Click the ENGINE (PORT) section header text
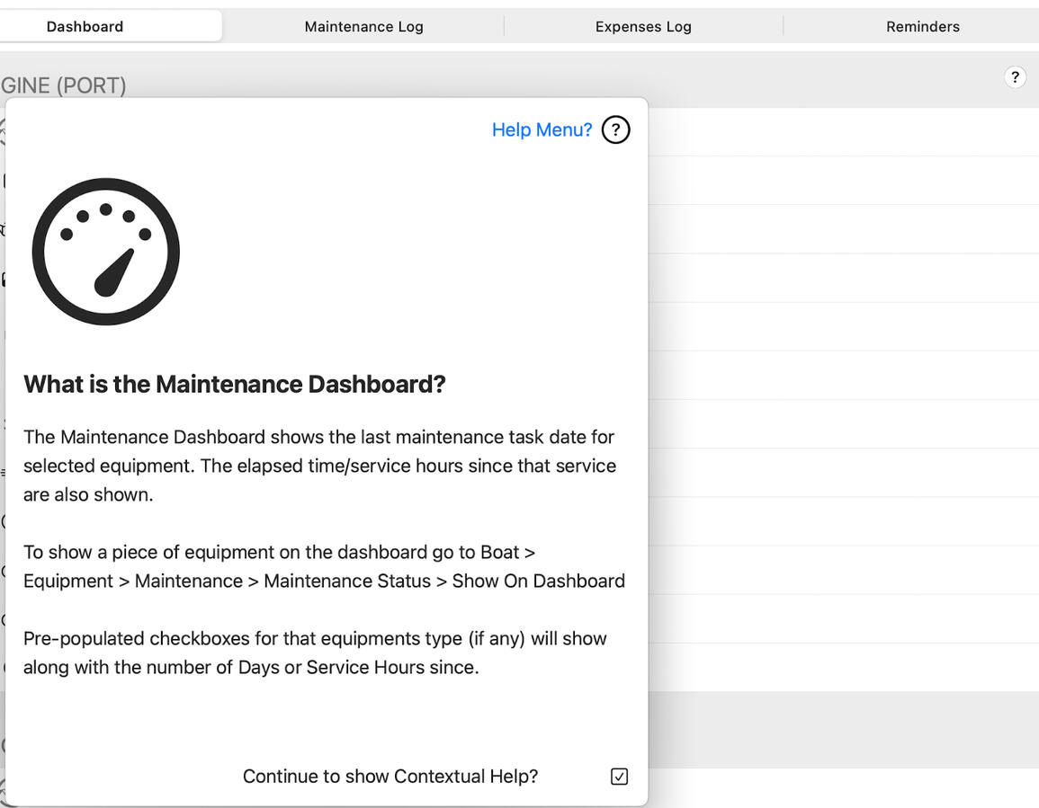Image resolution: width=1039 pixels, height=808 pixels. coord(63,85)
